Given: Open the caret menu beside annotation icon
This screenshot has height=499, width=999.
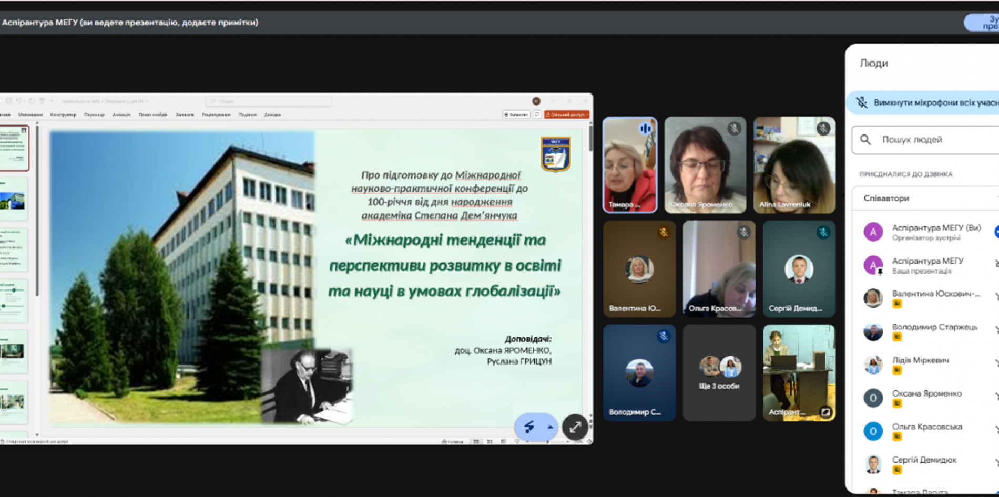Looking at the screenshot, I should (550, 427).
